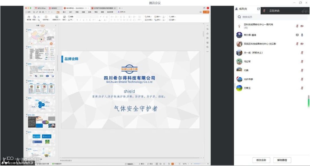The image size is (310, 166).
Task: Click the bold button in WPS ribbon
Action: coord(77,20)
